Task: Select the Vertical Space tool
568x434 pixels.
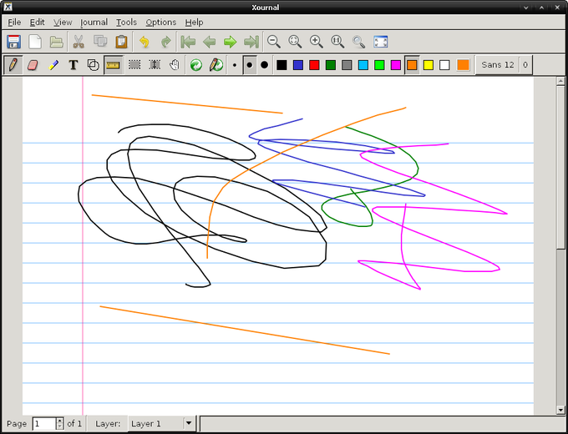Action: click(155, 65)
